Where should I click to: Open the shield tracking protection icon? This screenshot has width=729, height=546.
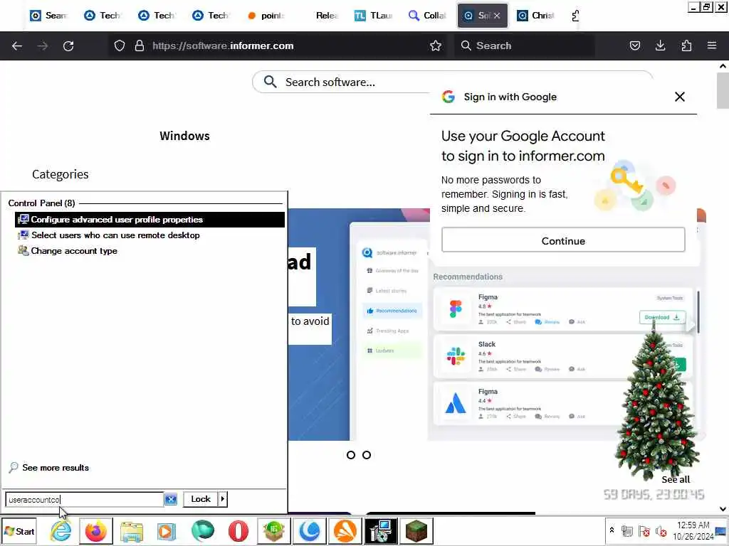[120, 45]
